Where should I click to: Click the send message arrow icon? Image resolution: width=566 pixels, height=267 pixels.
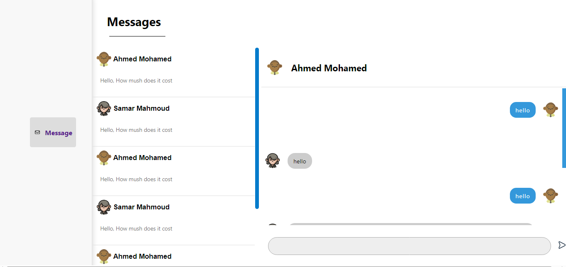point(561,245)
